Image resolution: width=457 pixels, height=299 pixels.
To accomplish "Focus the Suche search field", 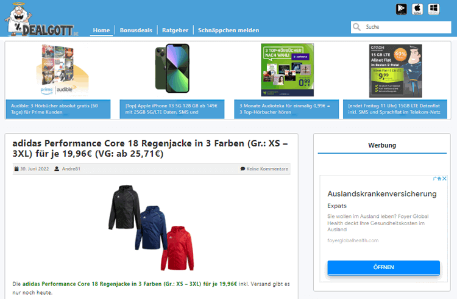I will point(401,27).
